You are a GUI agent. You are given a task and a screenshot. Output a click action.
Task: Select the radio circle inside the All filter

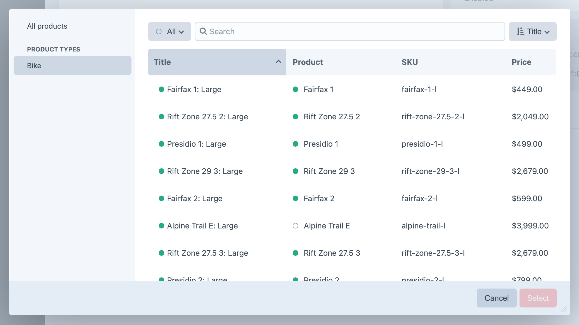(x=159, y=31)
